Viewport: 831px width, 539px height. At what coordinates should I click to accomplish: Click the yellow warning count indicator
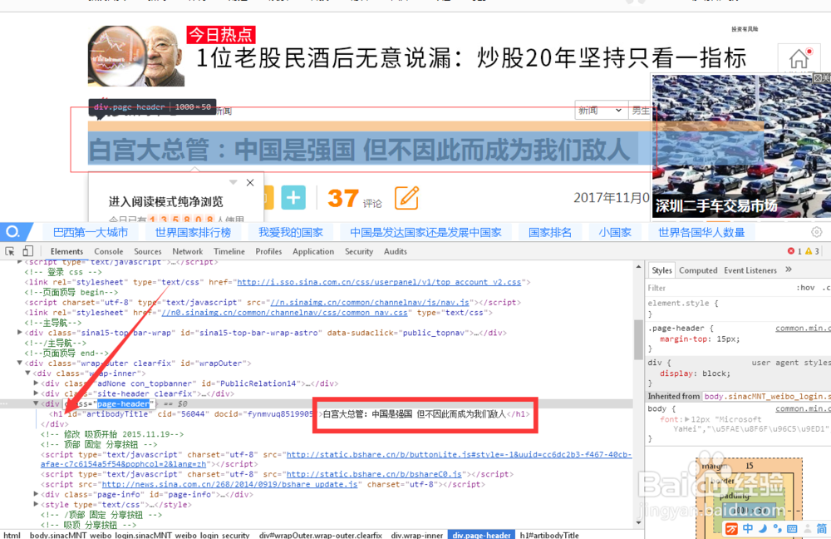(812, 251)
